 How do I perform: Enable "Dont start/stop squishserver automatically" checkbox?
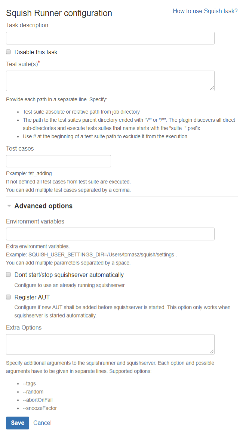9,275
